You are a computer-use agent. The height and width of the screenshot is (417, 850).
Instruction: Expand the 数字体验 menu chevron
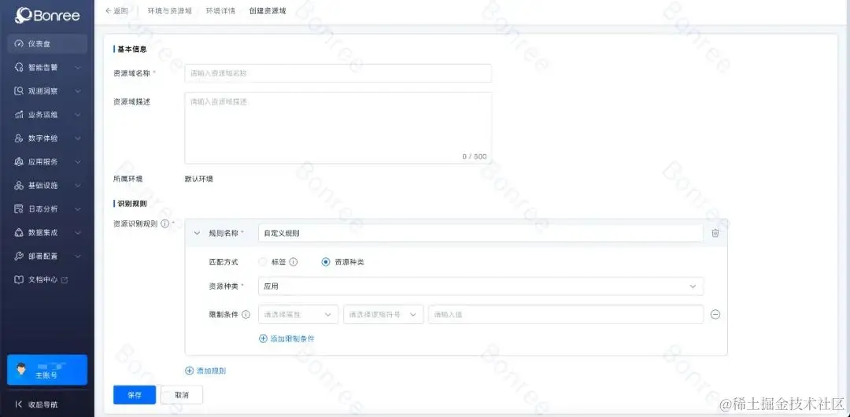coord(77,138)
